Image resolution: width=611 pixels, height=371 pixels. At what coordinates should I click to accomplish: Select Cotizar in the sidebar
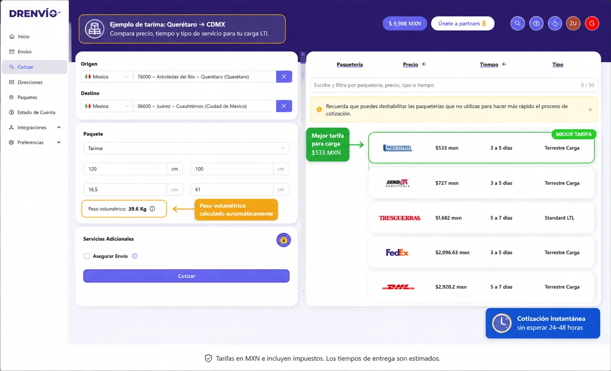(35, 67)
